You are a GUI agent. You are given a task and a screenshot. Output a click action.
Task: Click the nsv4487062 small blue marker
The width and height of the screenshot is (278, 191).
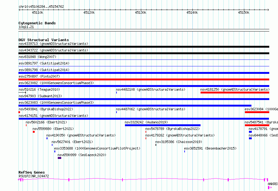pos(117,112)
